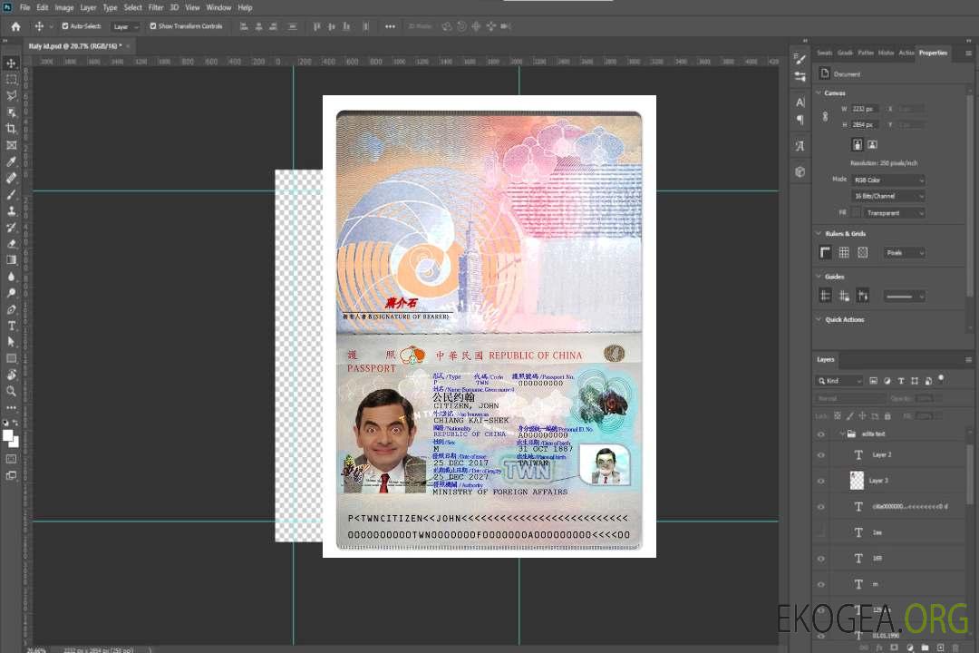This screenshot has width=979, height=653.
Task: Open the Layers panel menu button
Action: click(x=968, y=359)
